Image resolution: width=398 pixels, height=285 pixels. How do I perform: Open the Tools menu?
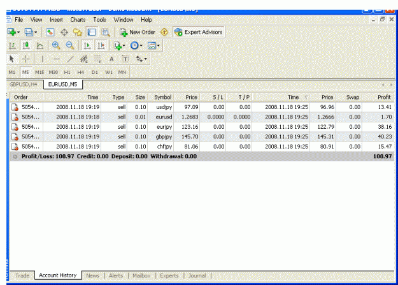coord(99,20)
